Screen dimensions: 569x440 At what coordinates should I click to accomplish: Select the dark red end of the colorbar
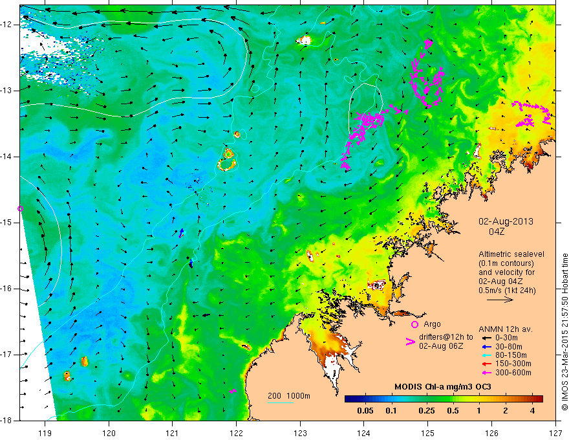coord(539,399)
